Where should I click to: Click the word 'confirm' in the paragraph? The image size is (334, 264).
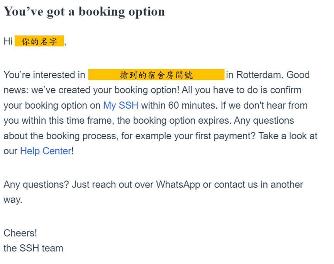(286, 90)
